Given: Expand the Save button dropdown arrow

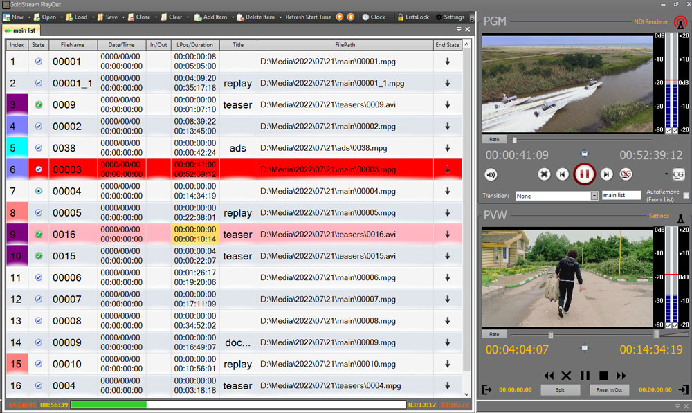Looking at the screenshot, I should [x=124, y=17].
